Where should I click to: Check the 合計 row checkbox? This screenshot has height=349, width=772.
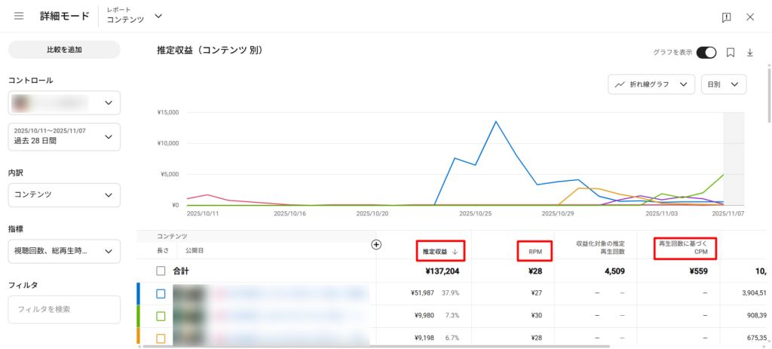[161, 271]
